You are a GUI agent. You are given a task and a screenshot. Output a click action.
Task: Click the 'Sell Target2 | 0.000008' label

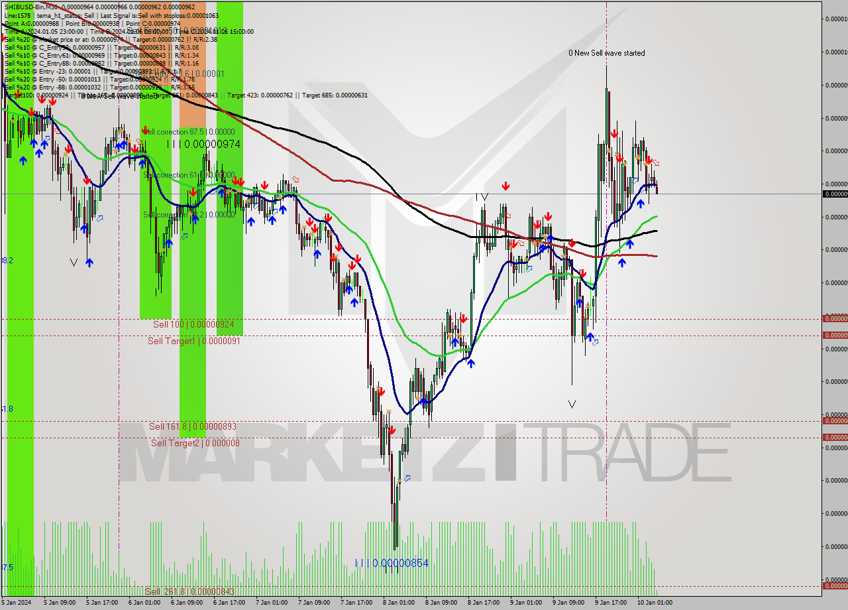(x=195, y=443)
